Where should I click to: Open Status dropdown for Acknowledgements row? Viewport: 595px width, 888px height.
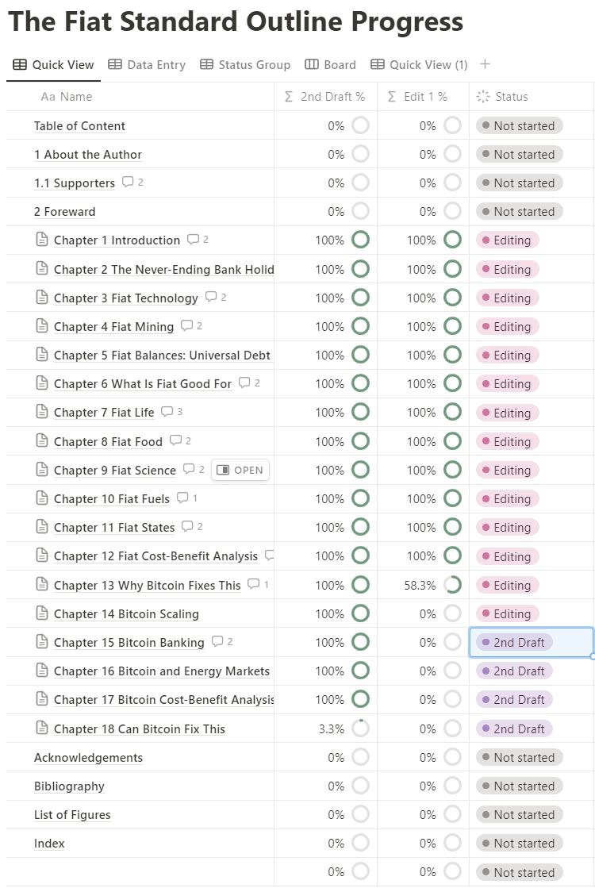(x=519, y=758)
